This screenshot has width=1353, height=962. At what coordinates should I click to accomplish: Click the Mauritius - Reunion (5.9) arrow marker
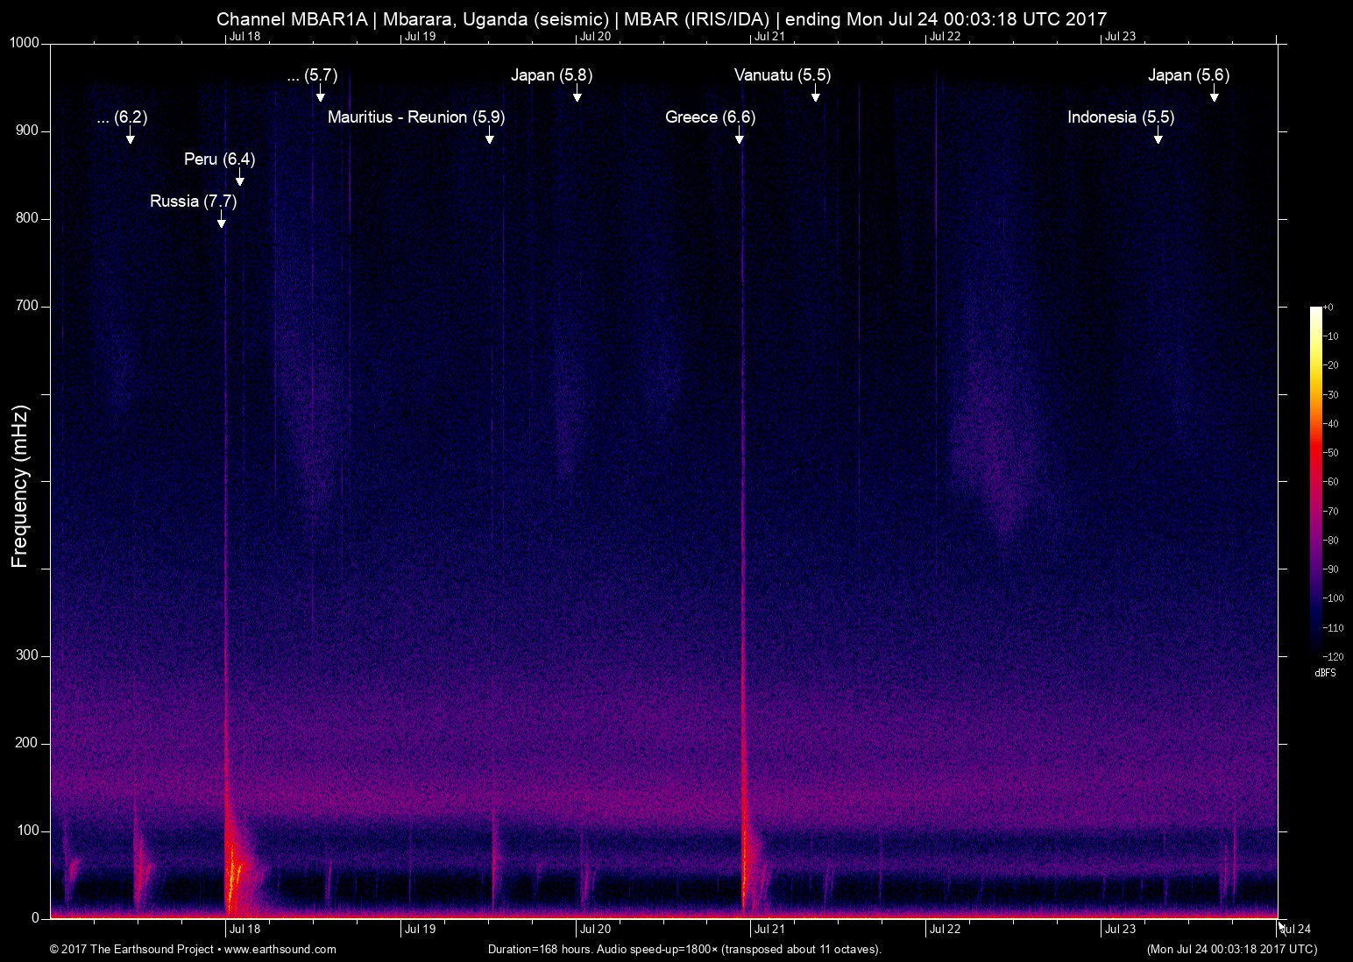click(490, 136)
